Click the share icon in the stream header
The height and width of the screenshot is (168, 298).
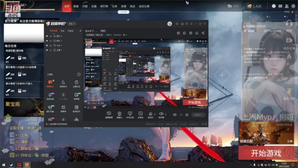coord(203,33)
